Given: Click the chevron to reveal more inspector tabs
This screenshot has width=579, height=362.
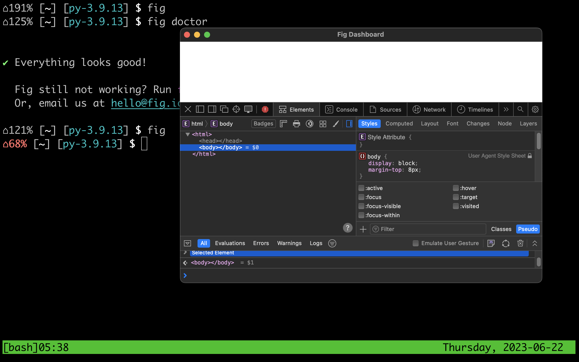Looking at the screenshot, I should [x=506, y=109].
